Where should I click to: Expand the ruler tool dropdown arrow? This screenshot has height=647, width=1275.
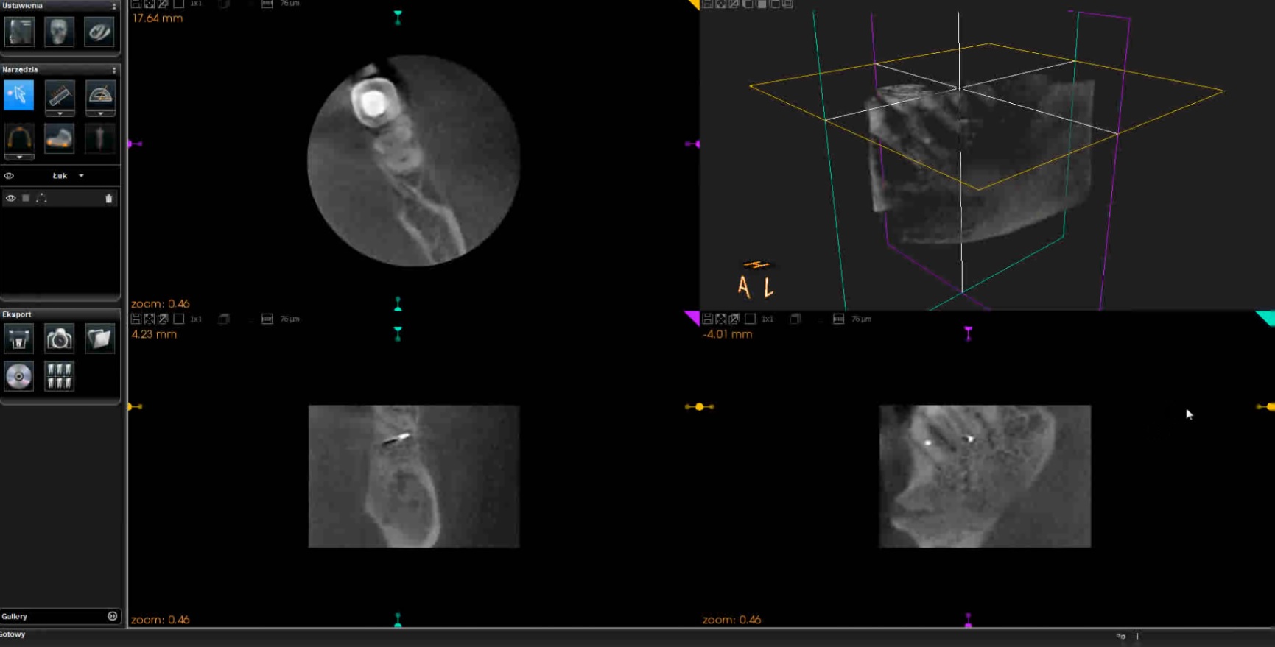60,114
